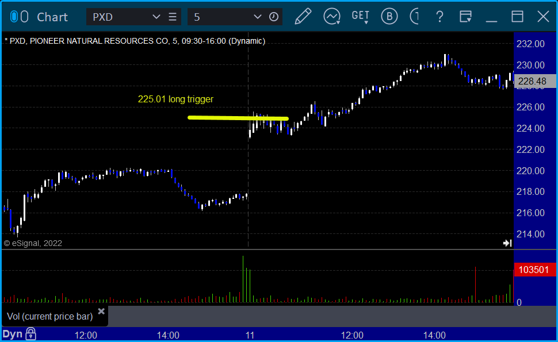558x342 pixels.
Task: Remove the Vol study with its X
Action: click(101, 312)
